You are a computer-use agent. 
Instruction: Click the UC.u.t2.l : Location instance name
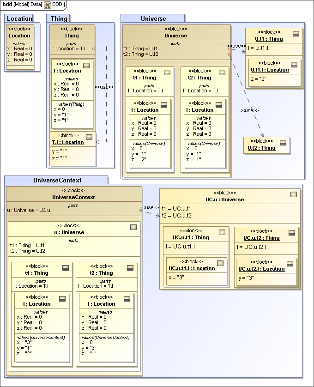tap(262, 269)
